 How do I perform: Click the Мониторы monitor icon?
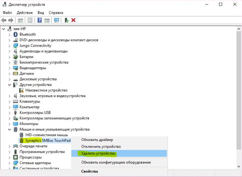click(x=15, y=124)
